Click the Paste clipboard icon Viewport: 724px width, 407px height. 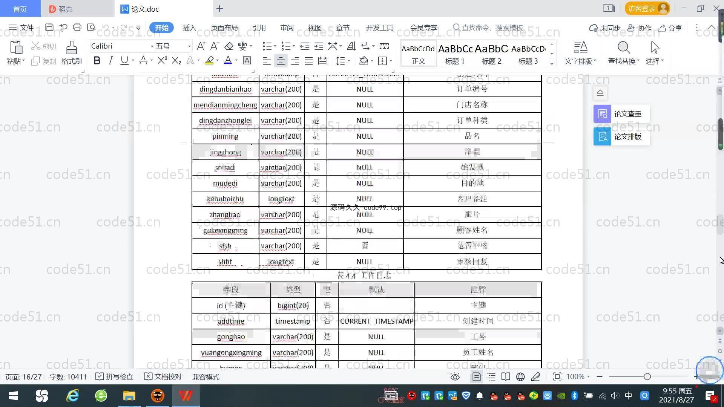(16, 48)
